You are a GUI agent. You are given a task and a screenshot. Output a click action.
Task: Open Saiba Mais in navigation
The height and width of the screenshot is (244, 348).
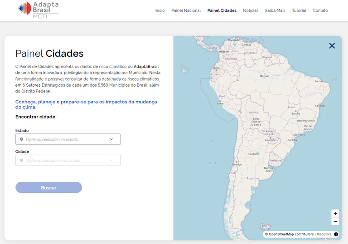[x=275, y=10]
